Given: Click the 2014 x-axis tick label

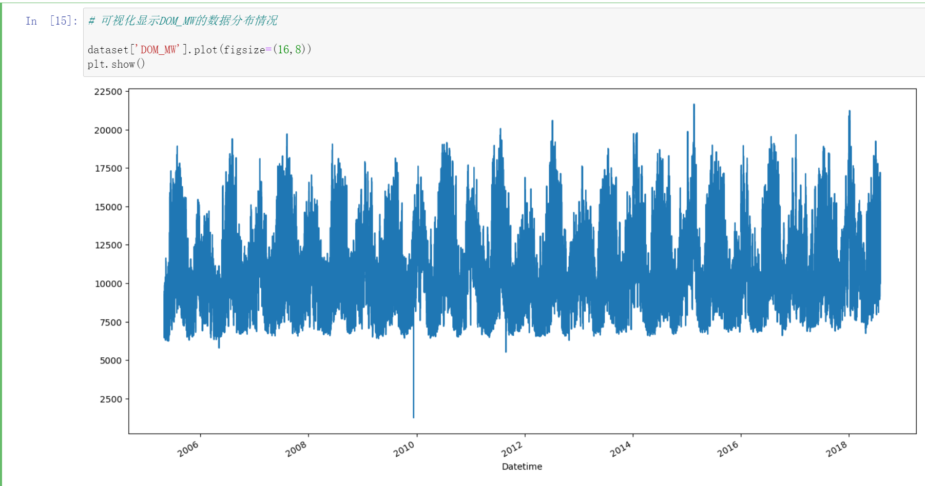Looking at the screenshot, I should pyautogui.click(x=620, y=450).
